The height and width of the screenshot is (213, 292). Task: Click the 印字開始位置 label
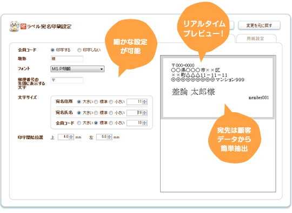(x=30, y=138)
